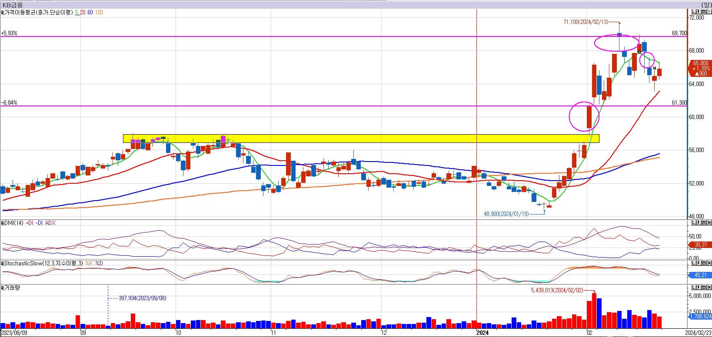Click the -6.84% level label

[9, 102]
